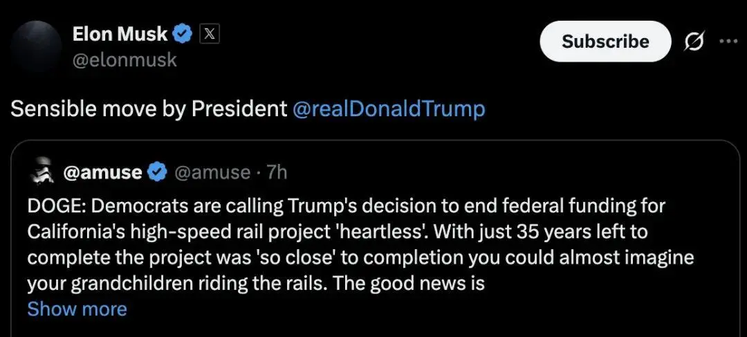The width and height of the screenshot is (747, 337).
Task: Open the @elonmusk handle link
Action: pyautogui.click(x=124, y=60)
